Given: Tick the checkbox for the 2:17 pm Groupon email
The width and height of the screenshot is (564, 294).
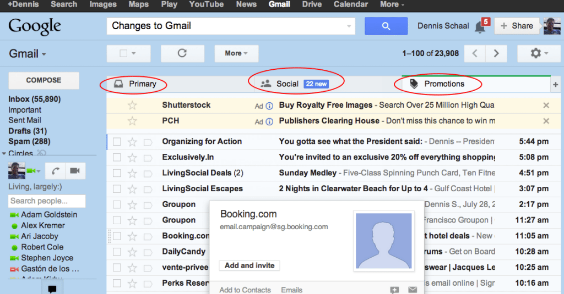Looking at the screenshot, I should [x=117, y=204].
